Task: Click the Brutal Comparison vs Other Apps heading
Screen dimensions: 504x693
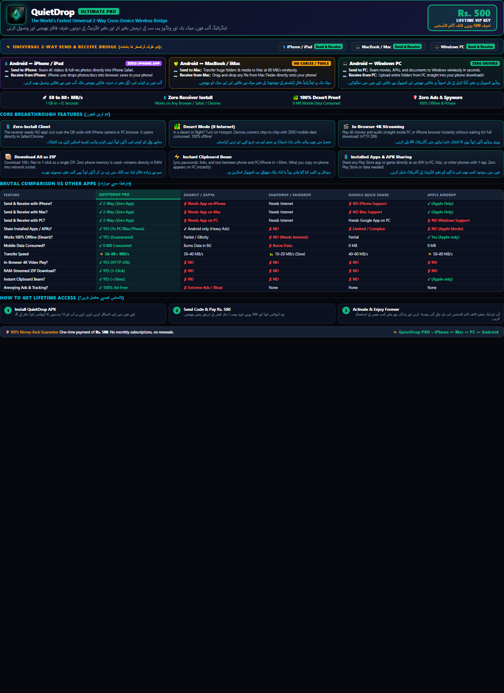Action: click(66, 184)
